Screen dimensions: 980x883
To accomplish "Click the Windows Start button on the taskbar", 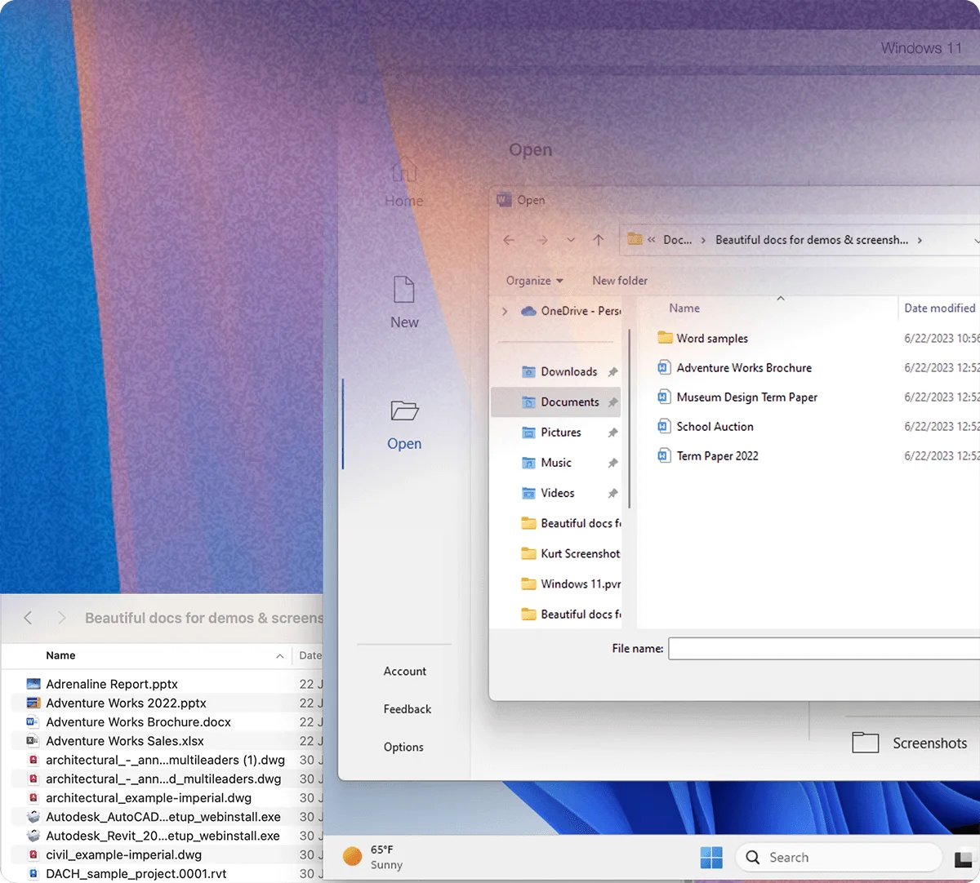I will click(x=711, y=857).
